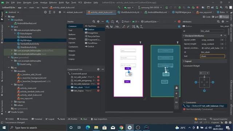Viewport: 233px width, 131px height.
Task: Open the Build menu
Action: [x=61, y=3]
